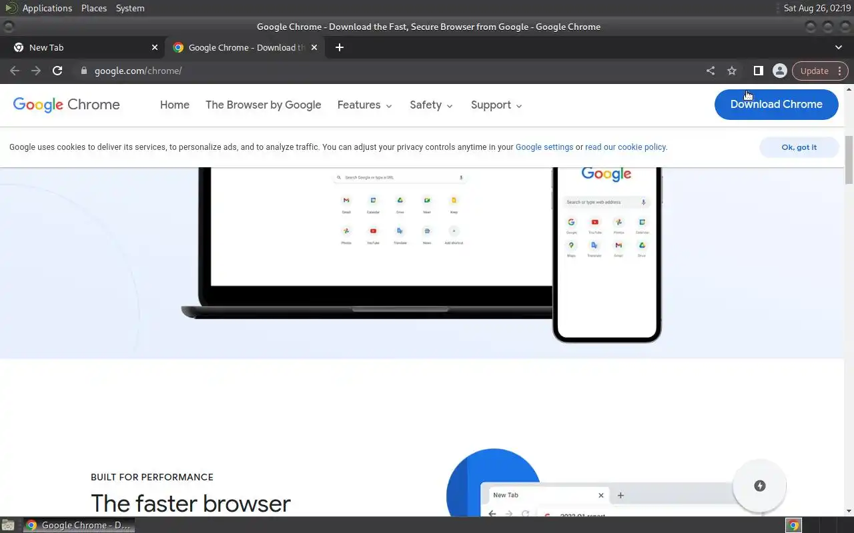
Task: Share this page using the share icon
Action: click(x=711, y=71)
